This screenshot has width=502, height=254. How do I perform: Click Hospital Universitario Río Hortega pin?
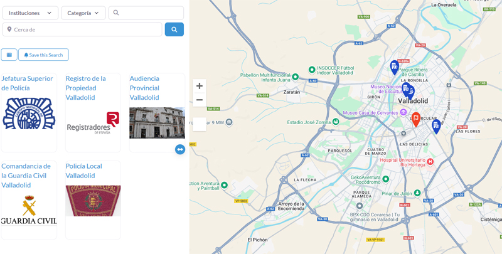pos(430,162)
